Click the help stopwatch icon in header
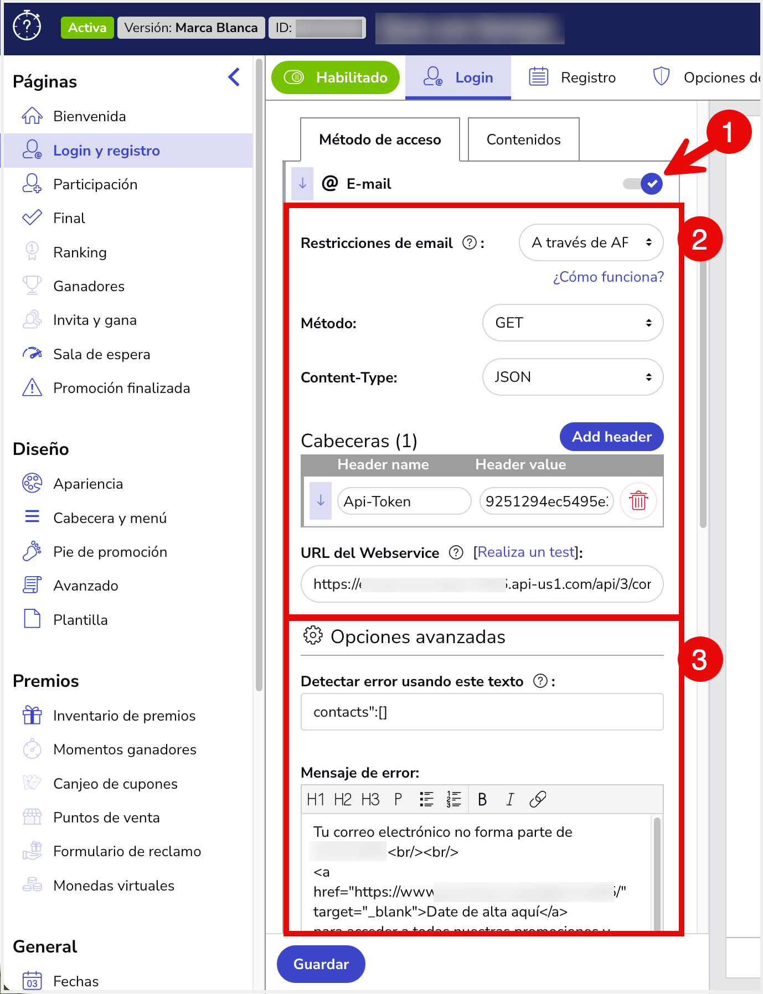Image resolution: width=763 pixels, height=994 pixels. tap(27, 26)
